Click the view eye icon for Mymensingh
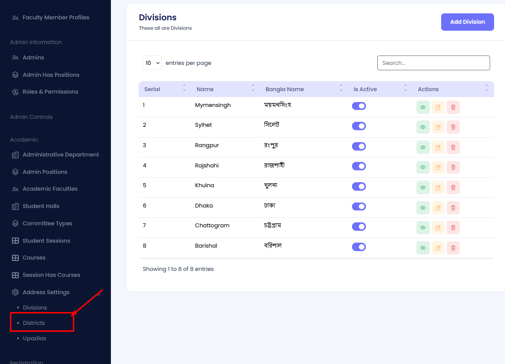Image resolution: width=505 pixels, height=364 pixels. pyautogui.click(x=423, y=107)
